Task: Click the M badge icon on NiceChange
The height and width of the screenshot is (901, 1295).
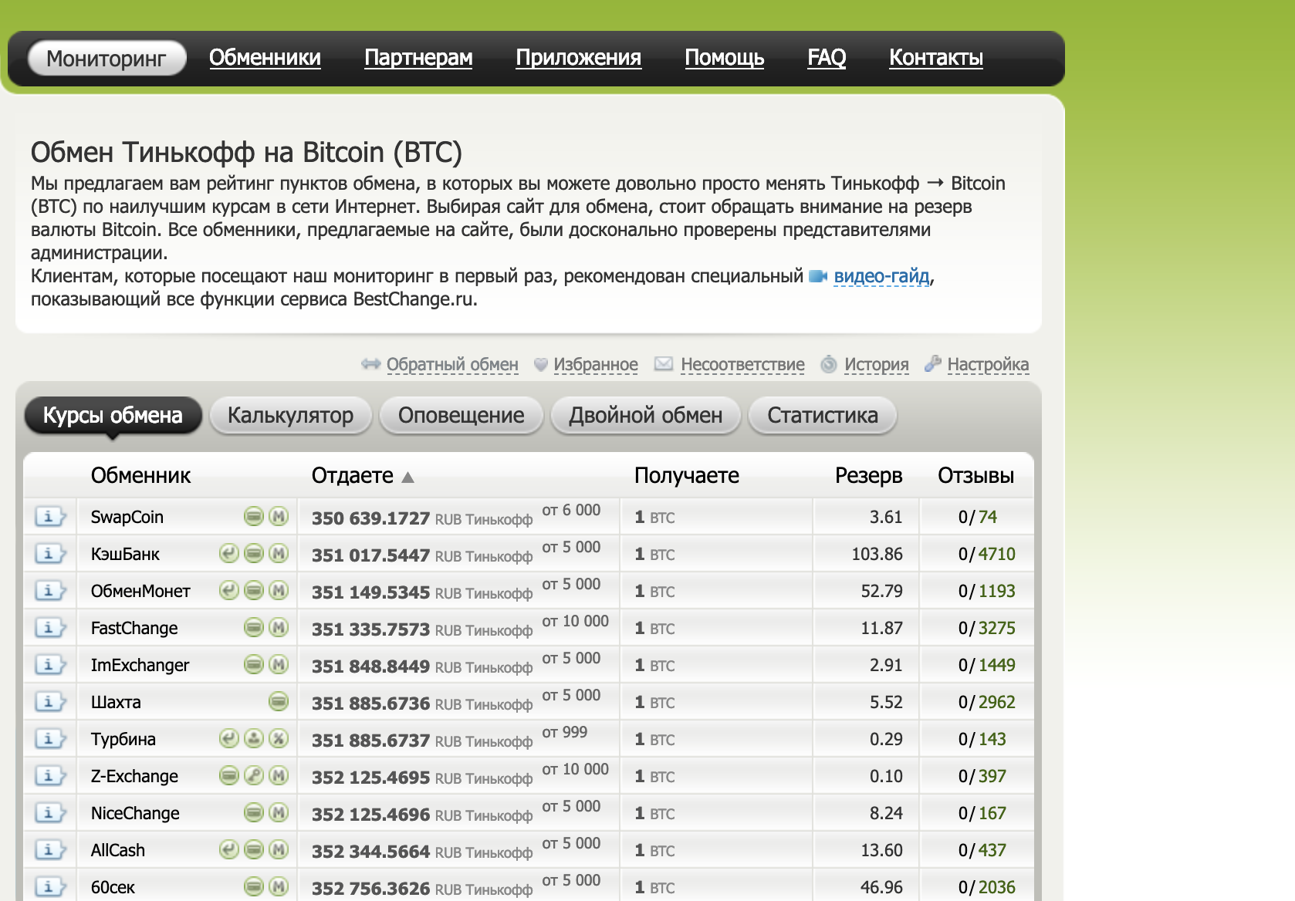Action: click(x=279, y=812)
